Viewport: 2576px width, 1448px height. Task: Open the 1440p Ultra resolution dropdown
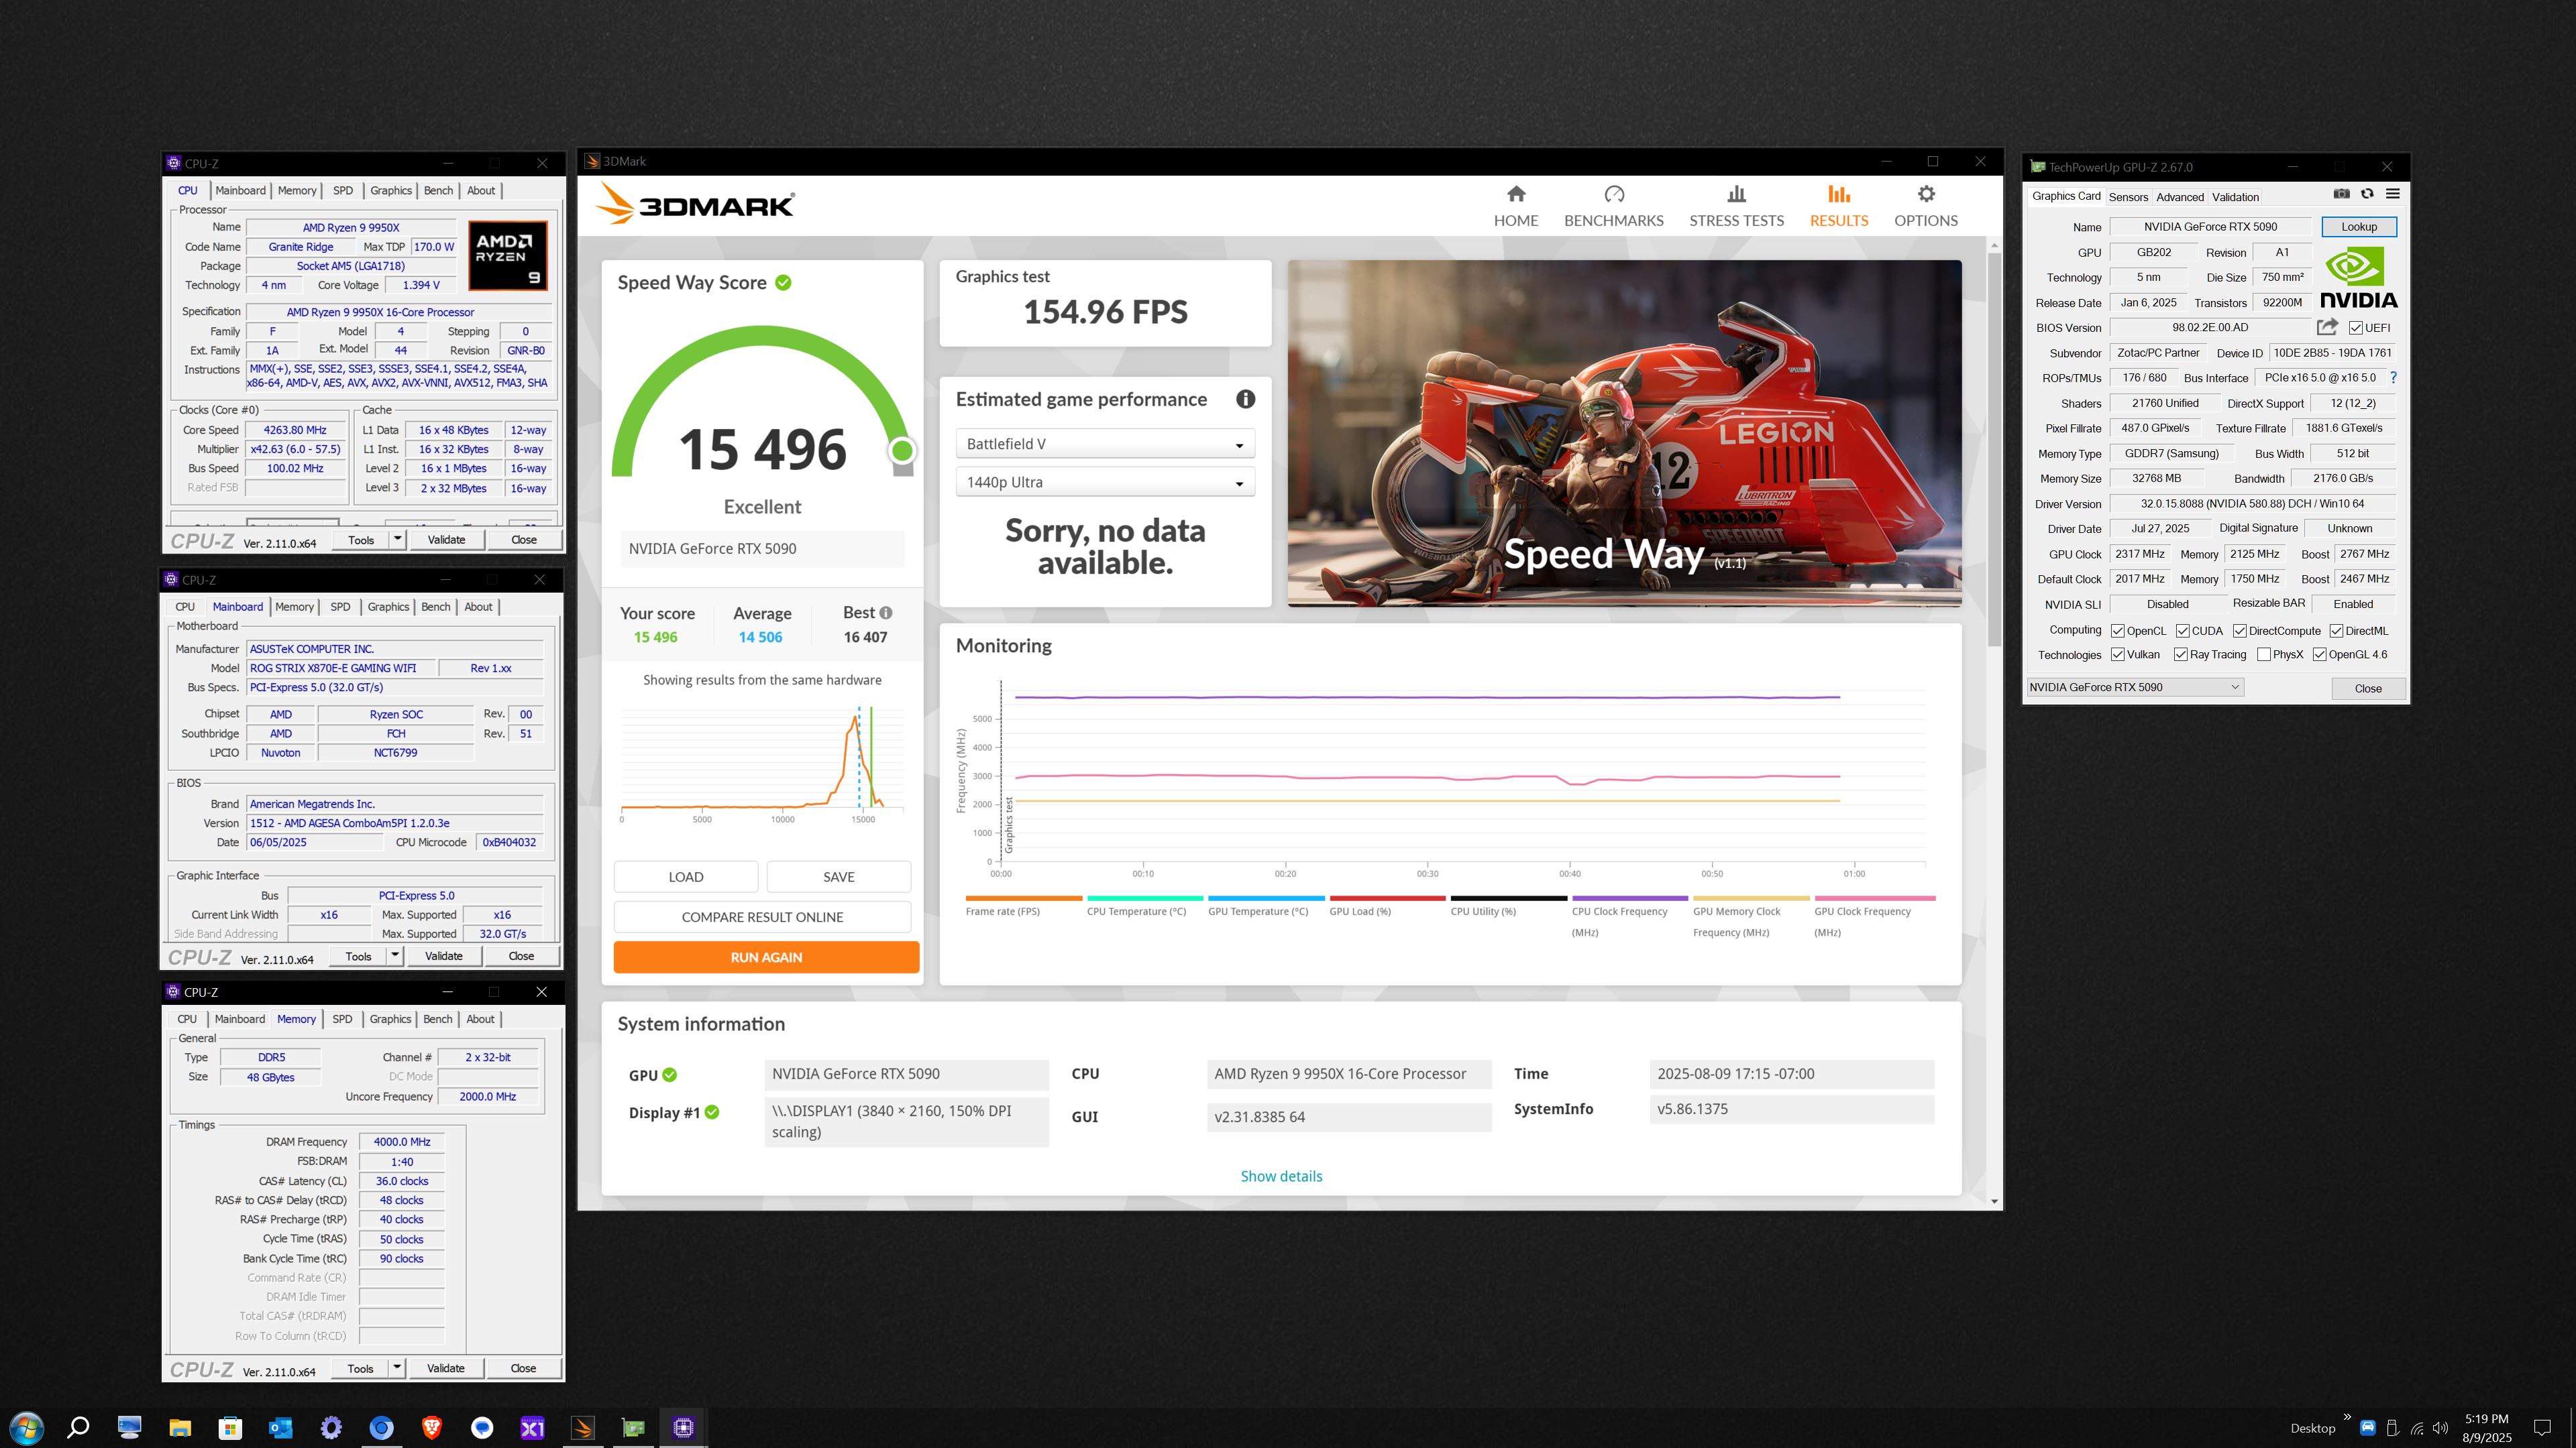coord(1105,482)
